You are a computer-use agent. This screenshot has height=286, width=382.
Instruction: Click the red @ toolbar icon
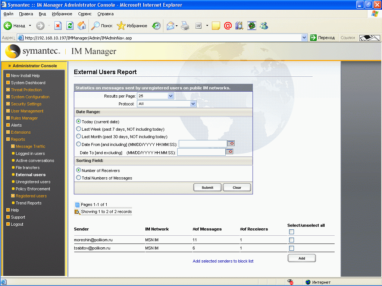click(x=228, y=26)
